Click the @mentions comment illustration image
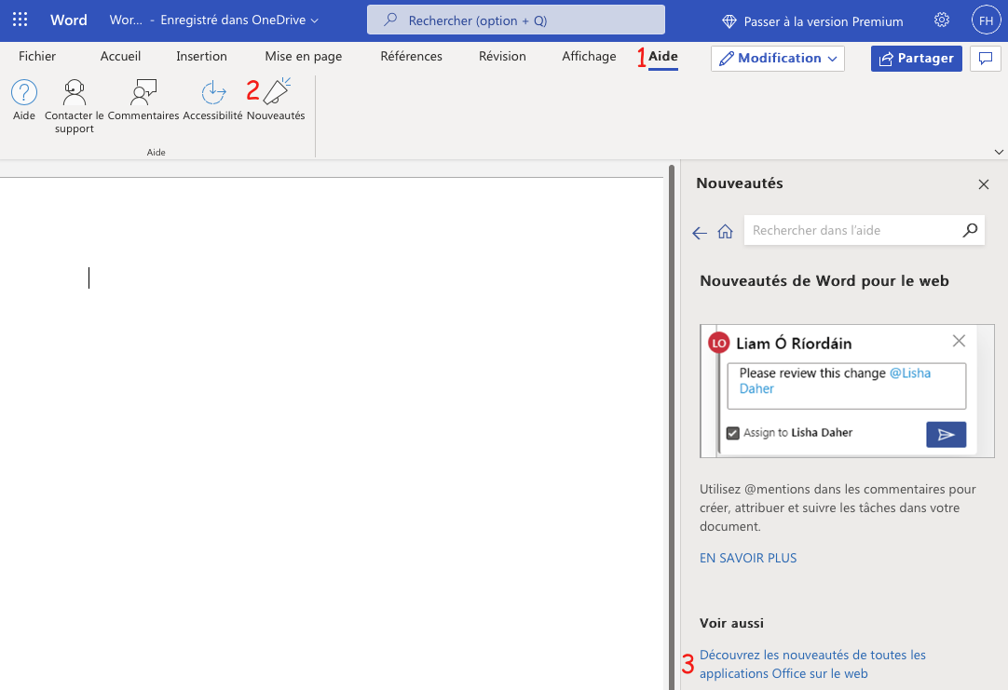Viewport: 1008px width, 690px height. point(847,391)
